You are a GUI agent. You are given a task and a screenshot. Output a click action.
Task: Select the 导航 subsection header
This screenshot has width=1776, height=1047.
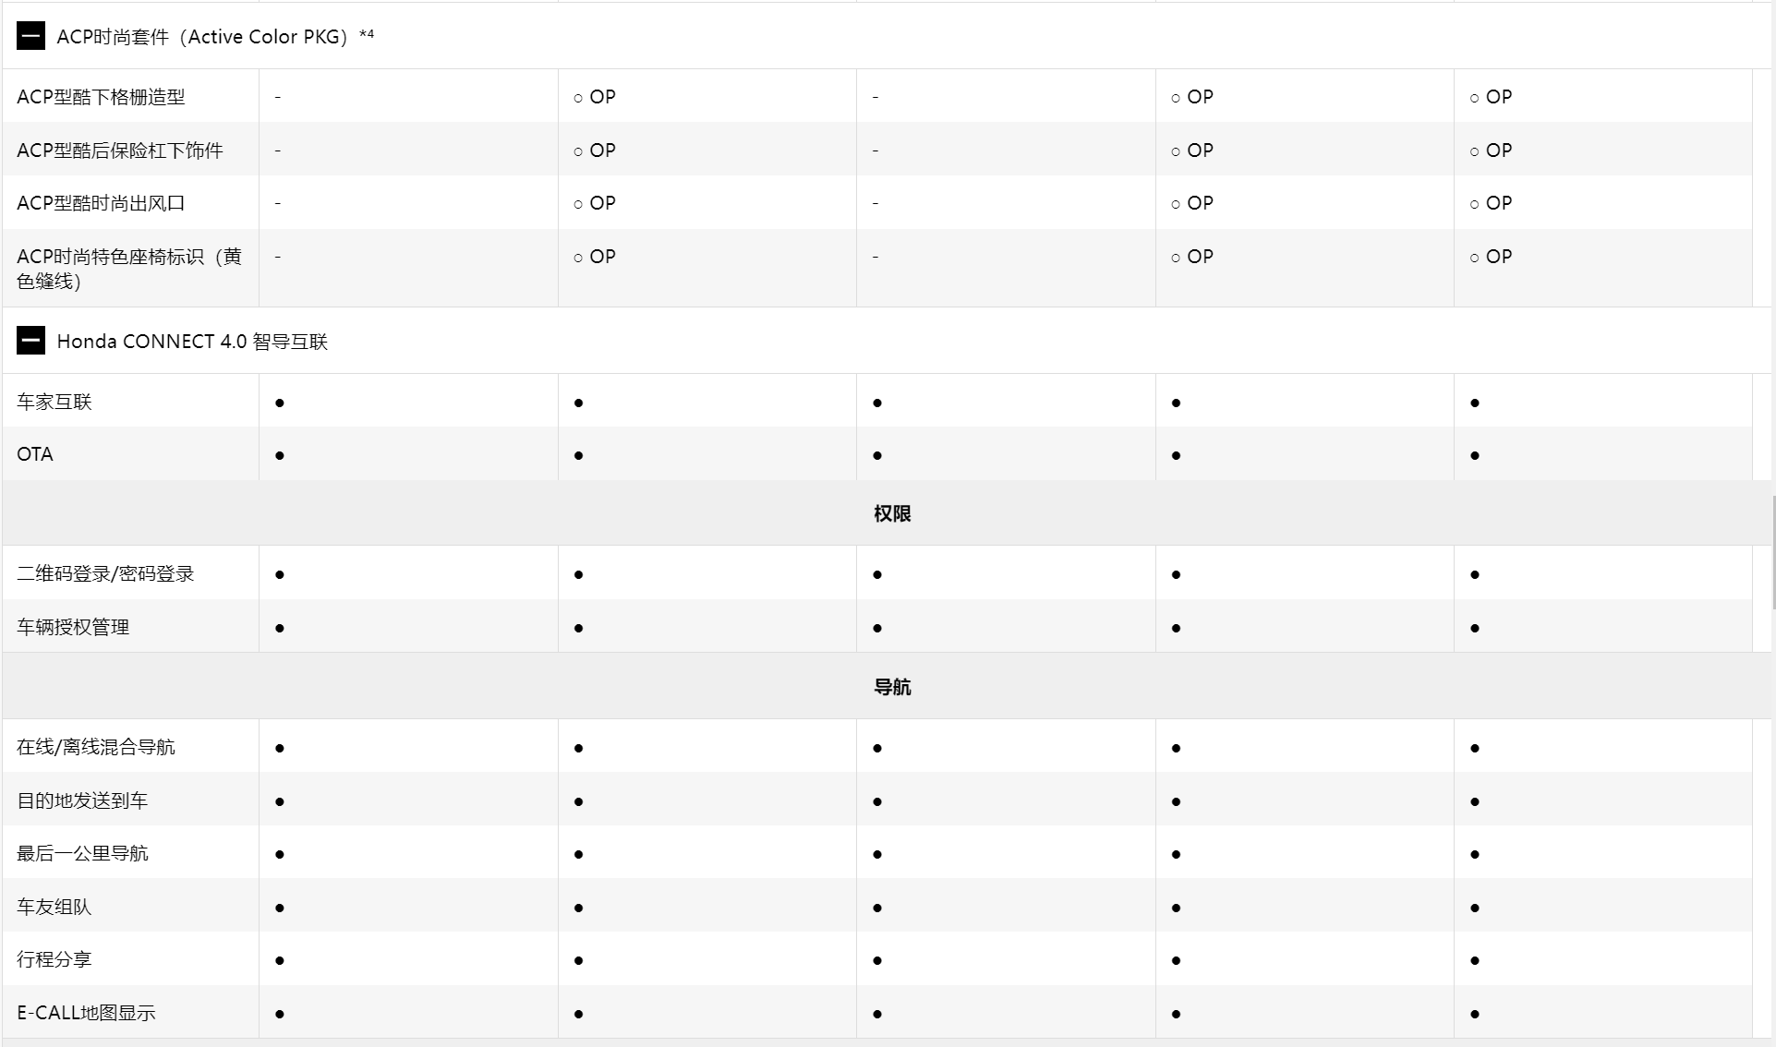coord(891,687)
